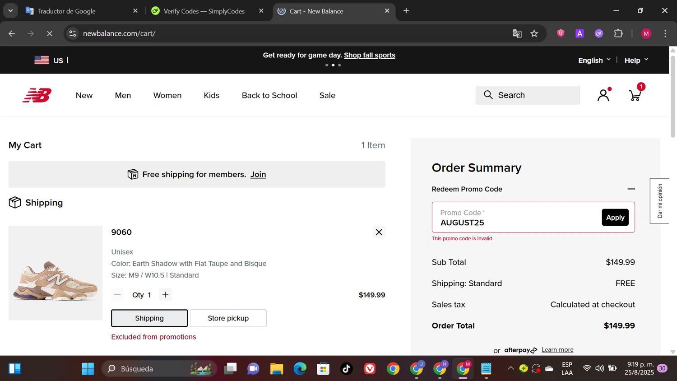677x381 pixels.
Task: Select the first banner carousel dot
Action: pos(327,65)
